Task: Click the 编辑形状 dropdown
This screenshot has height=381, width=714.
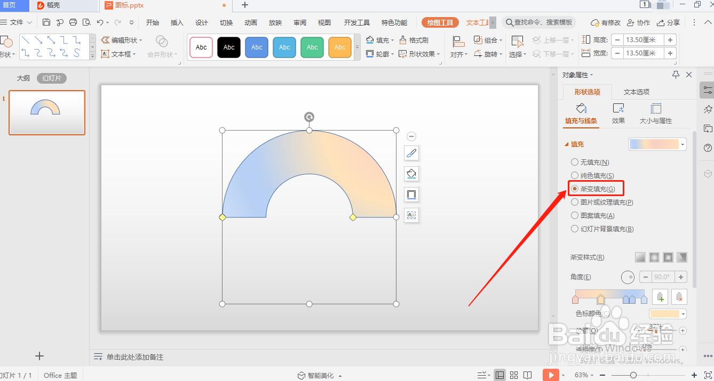Action: [122, 40]
